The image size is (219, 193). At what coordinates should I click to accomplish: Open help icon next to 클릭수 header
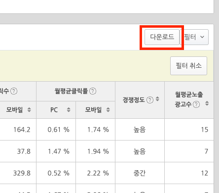(x=14, y=91)
